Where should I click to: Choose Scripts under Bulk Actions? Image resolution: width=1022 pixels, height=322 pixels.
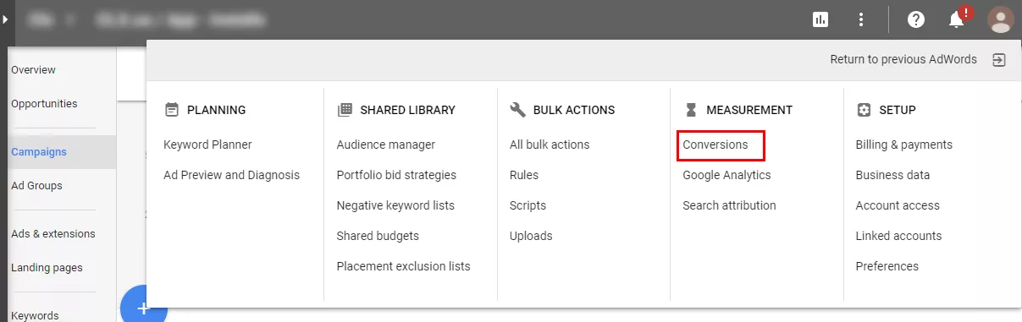pyautogui.click(x=528, y=205)
